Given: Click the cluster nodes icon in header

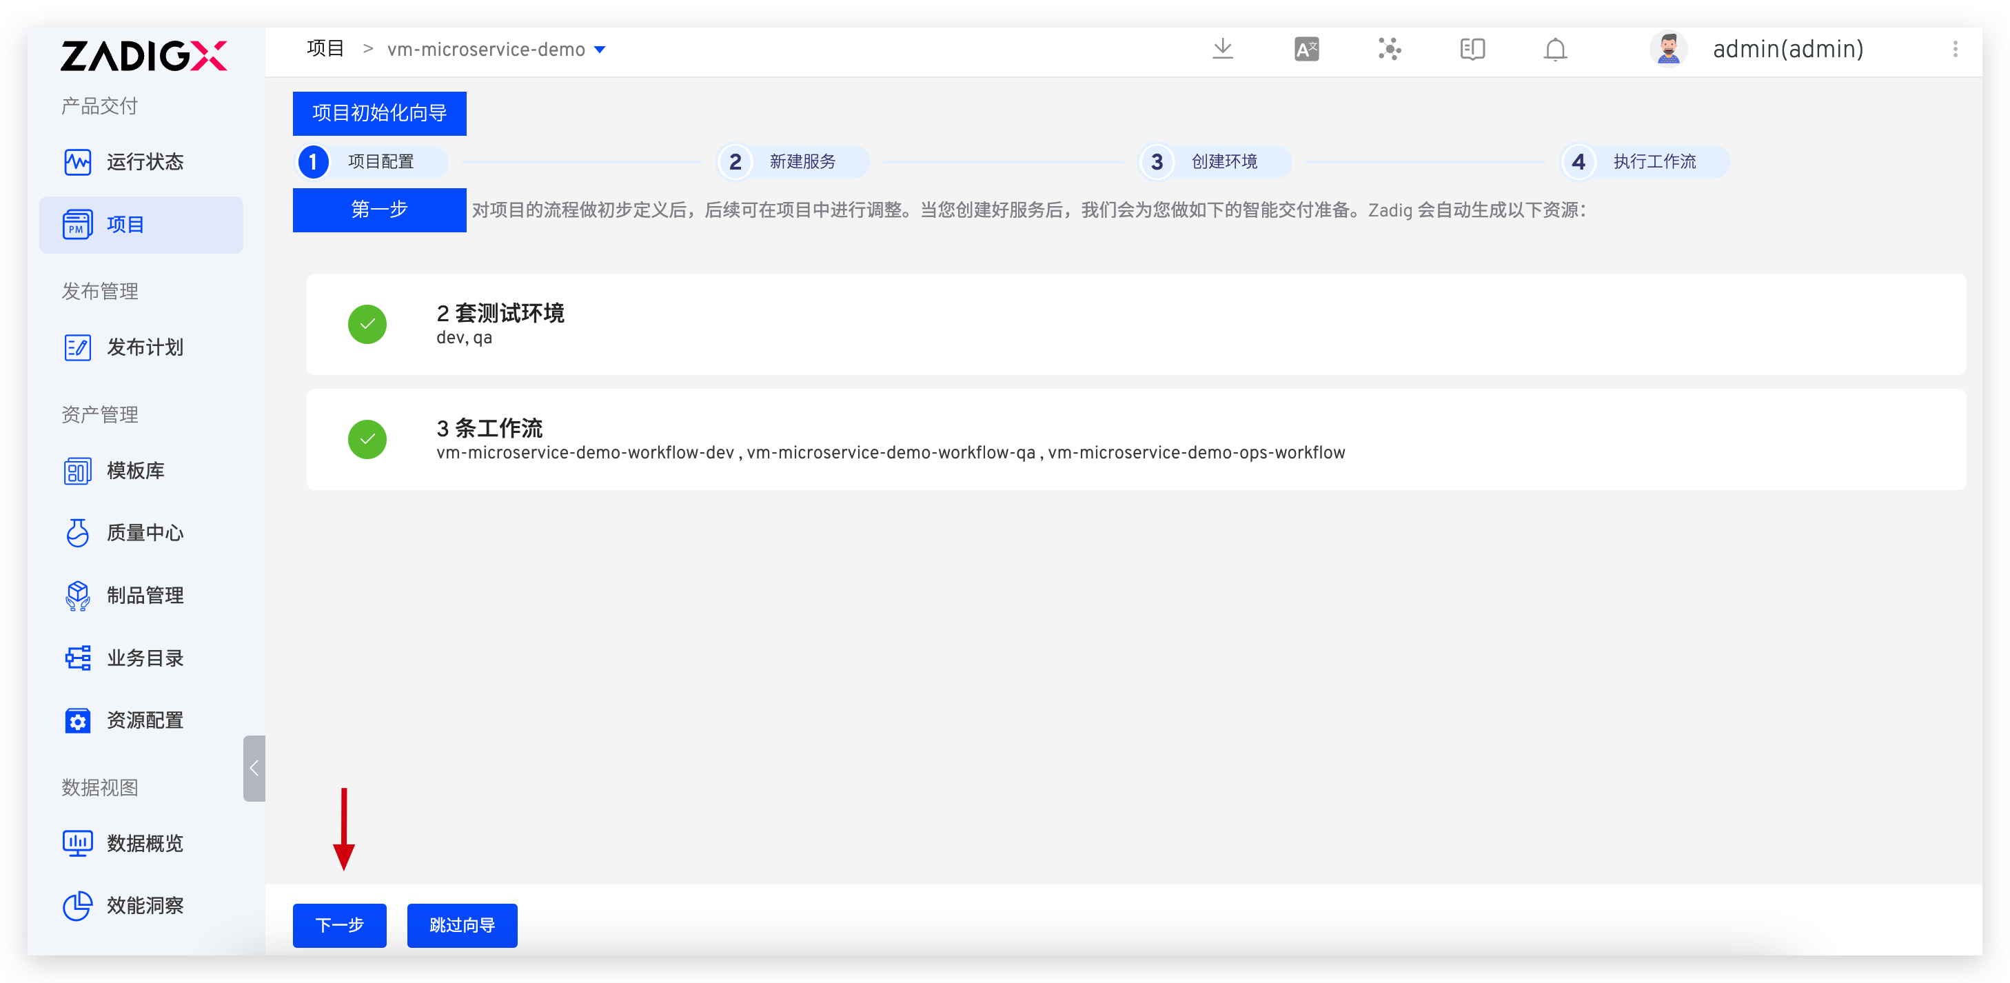Looking at the screenshot, I should pyautogui.click(x=1389, y=49).
